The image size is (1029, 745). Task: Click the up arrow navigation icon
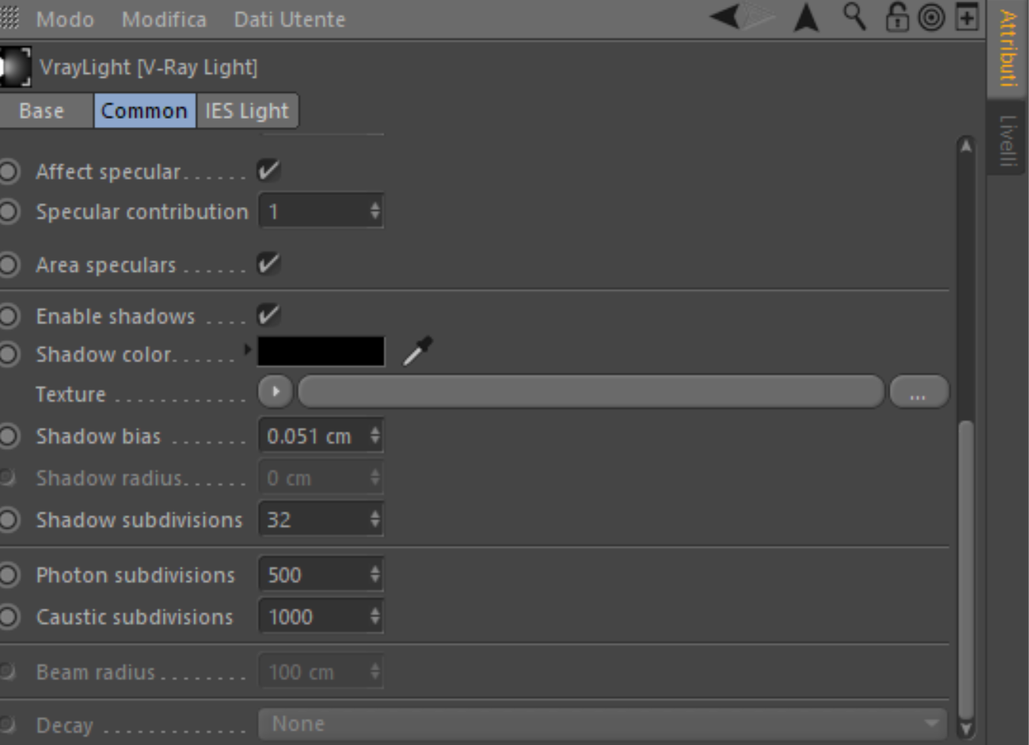click(x=806, y=17)
